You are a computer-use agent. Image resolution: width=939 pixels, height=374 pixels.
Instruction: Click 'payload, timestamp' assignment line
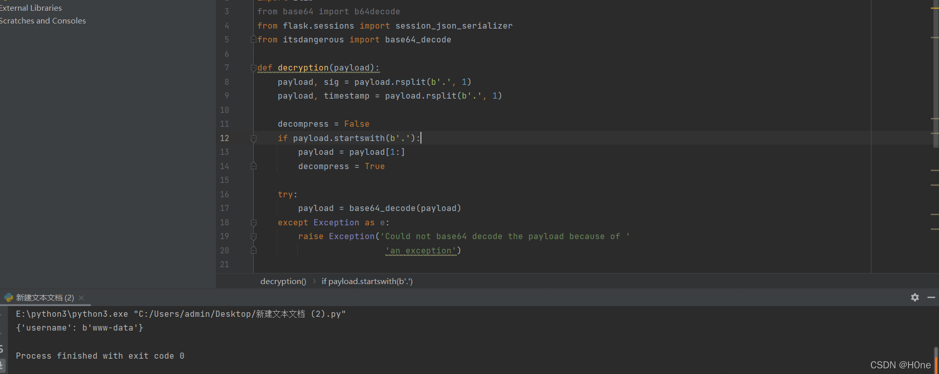[x=390, y=96]
